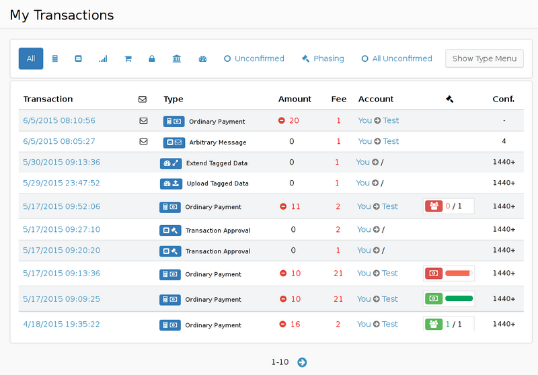Click Fee value 21 in 09:13:36 row
538x375 pixels.
[x=338, y=274]
